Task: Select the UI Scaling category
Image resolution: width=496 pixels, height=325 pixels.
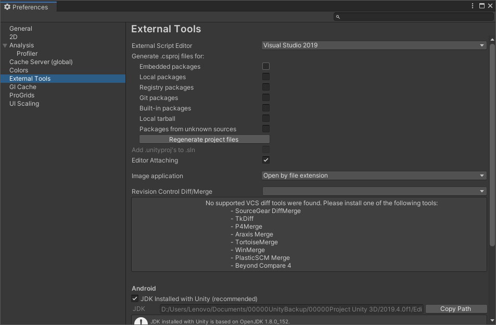Action: pos(24,104)
